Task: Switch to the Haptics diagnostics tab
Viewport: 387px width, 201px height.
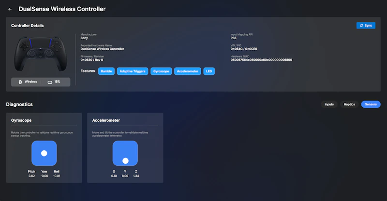Action: (349, 104)
